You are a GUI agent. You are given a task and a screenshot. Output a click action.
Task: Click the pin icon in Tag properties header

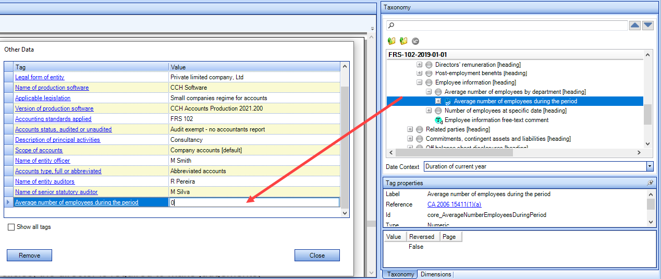point(650,183)
